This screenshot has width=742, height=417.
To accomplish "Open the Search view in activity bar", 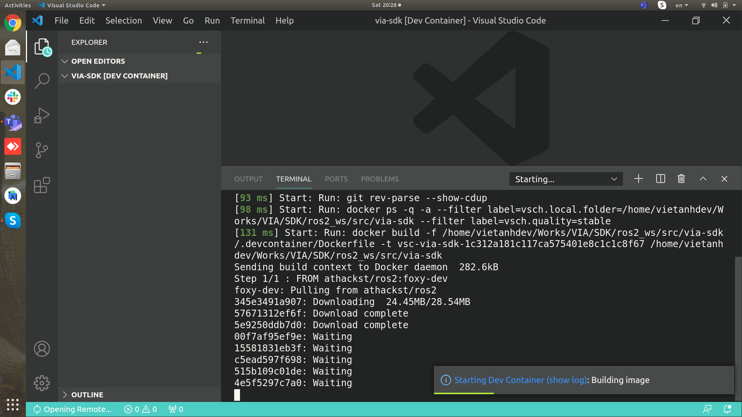I will 42,81.
